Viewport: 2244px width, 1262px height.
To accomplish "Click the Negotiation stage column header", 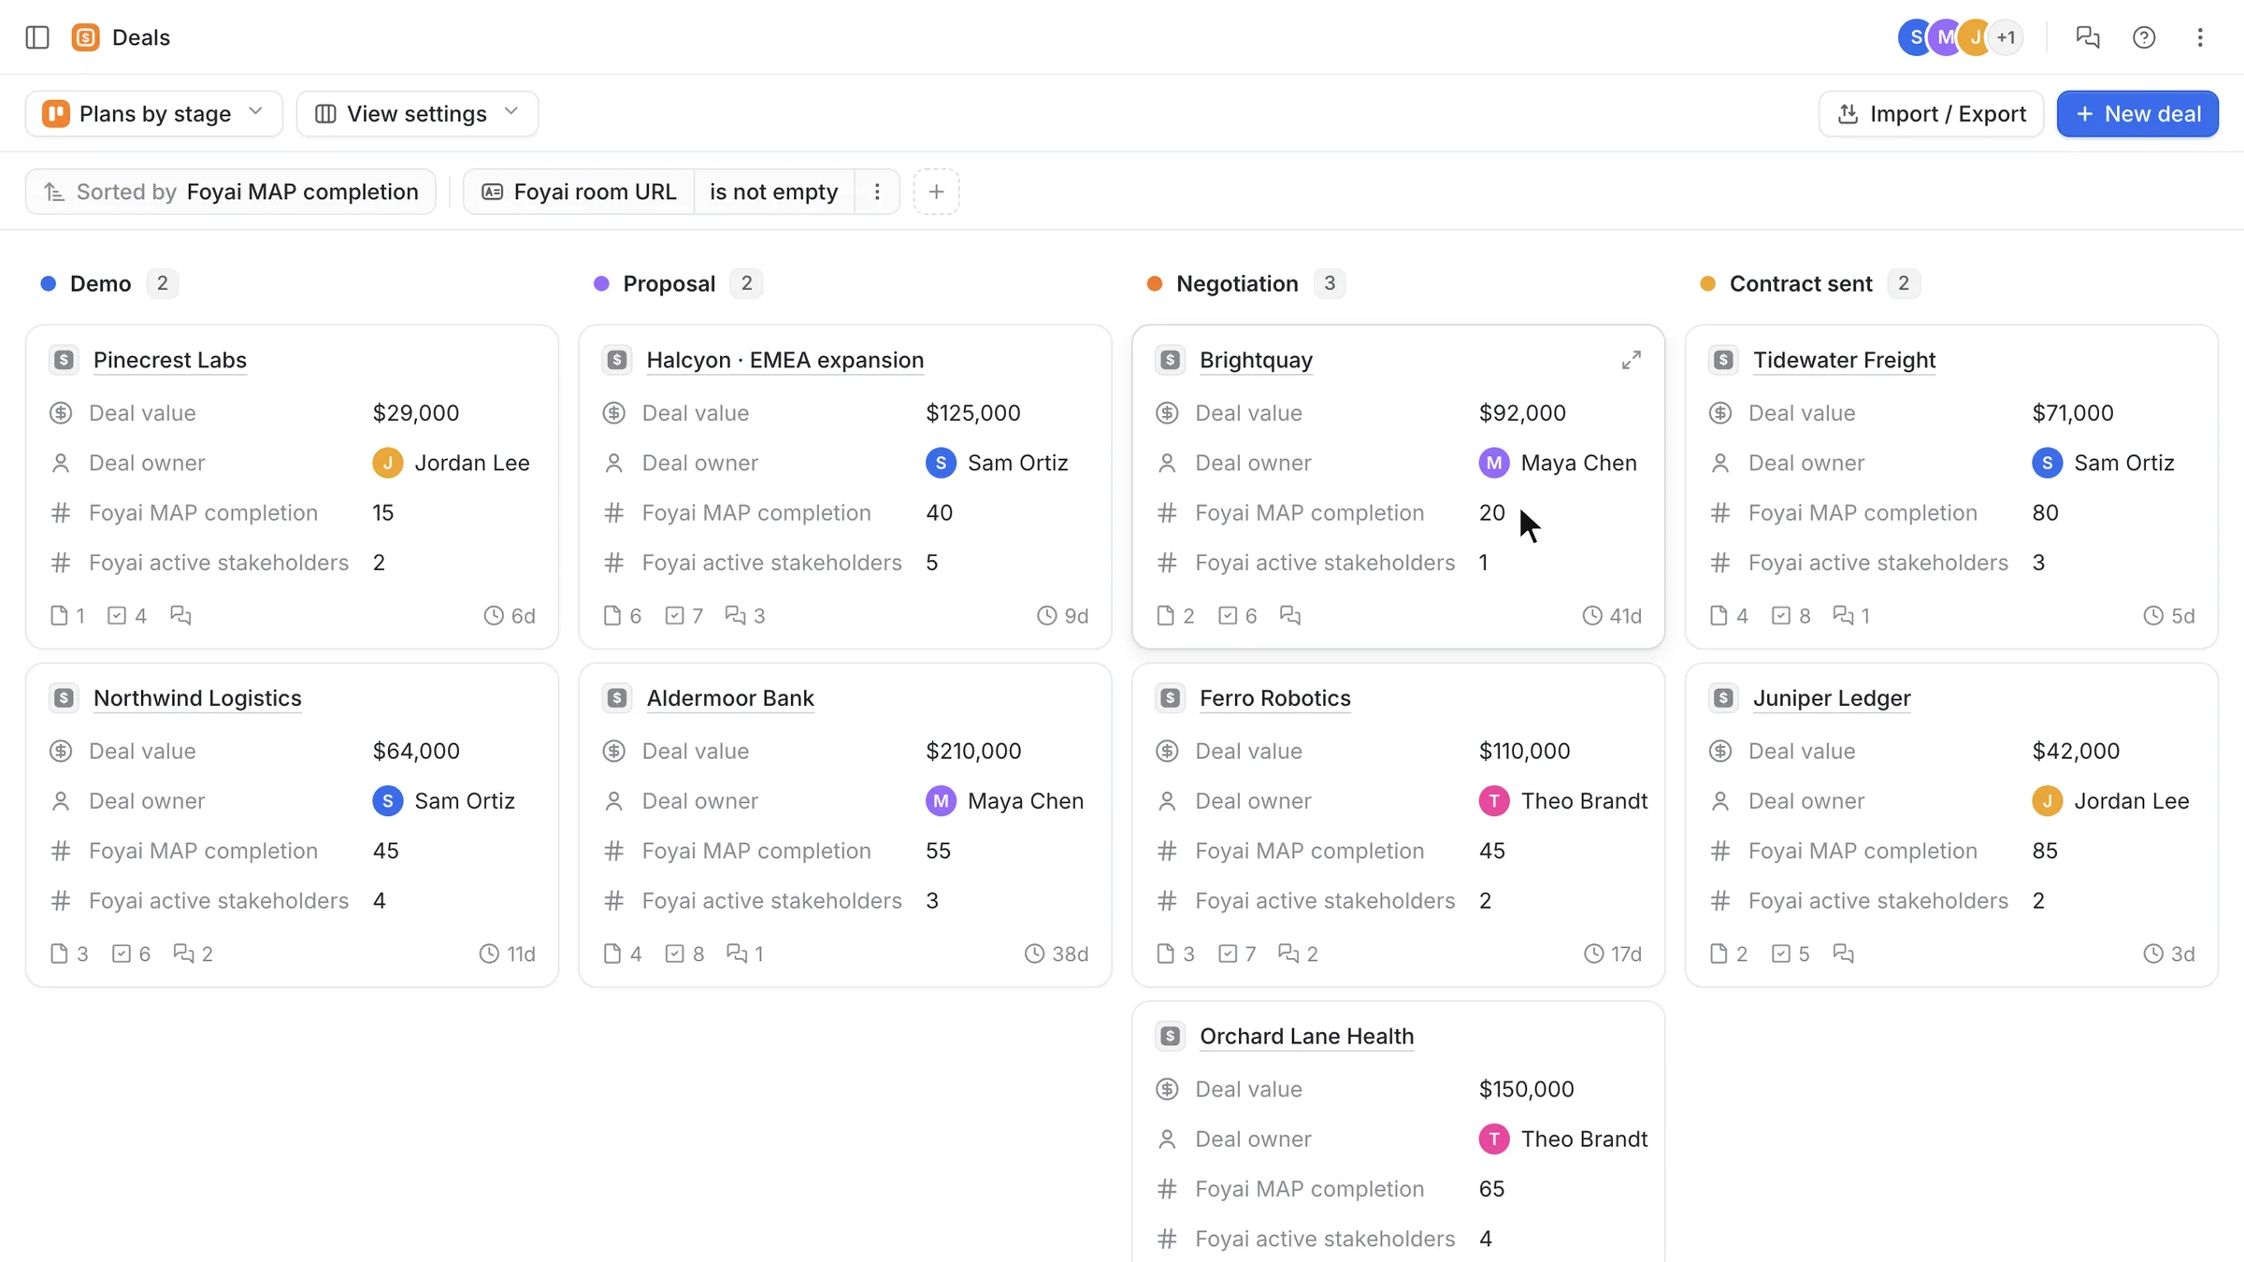I will point(1237,283).
